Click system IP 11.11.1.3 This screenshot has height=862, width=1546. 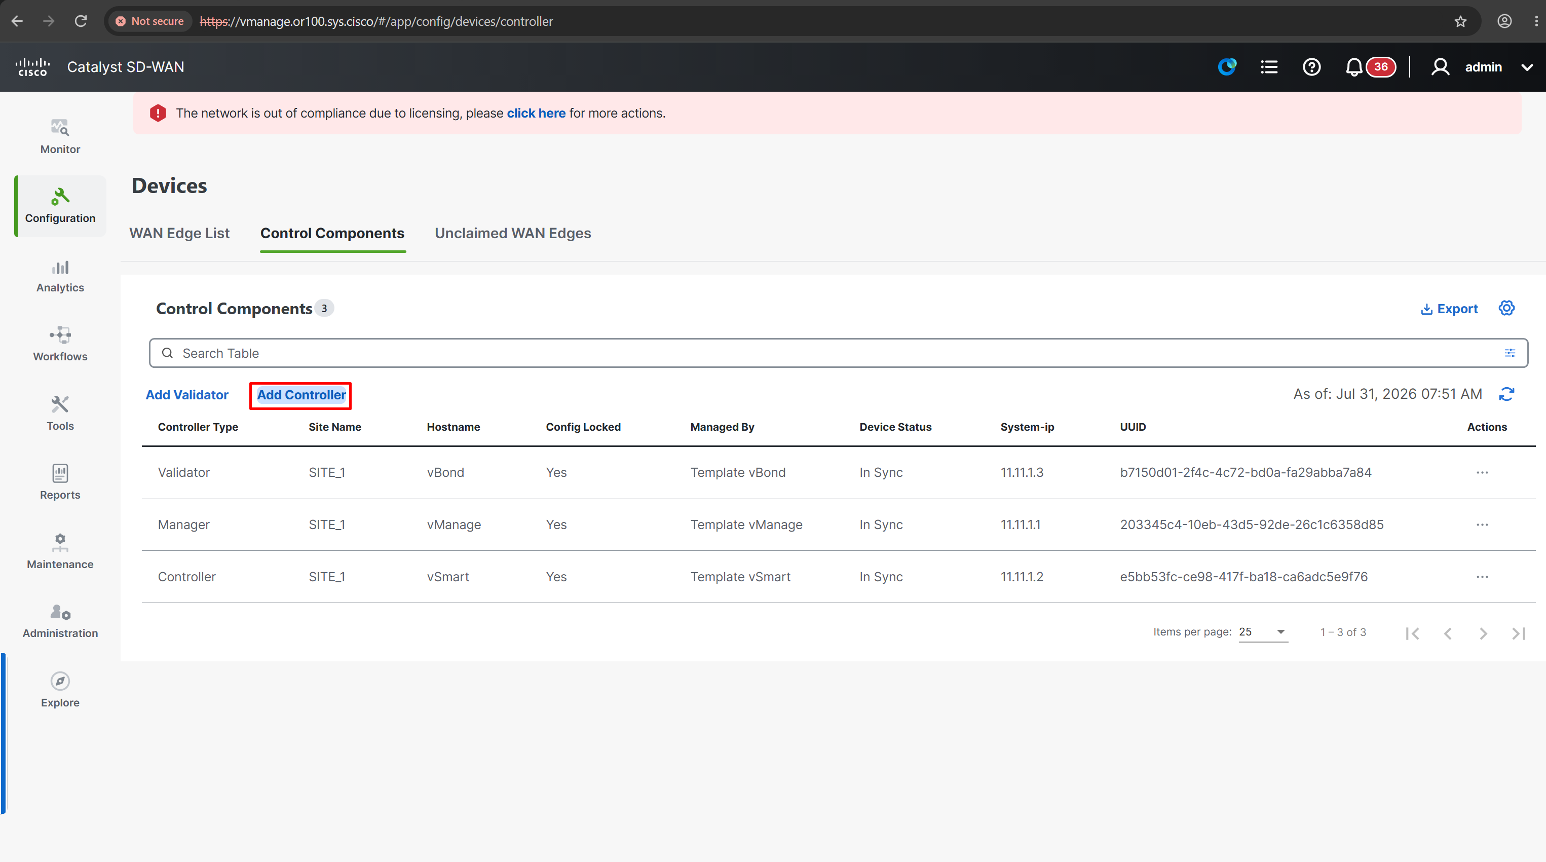pyautogui.click(x=1022, y=472)
